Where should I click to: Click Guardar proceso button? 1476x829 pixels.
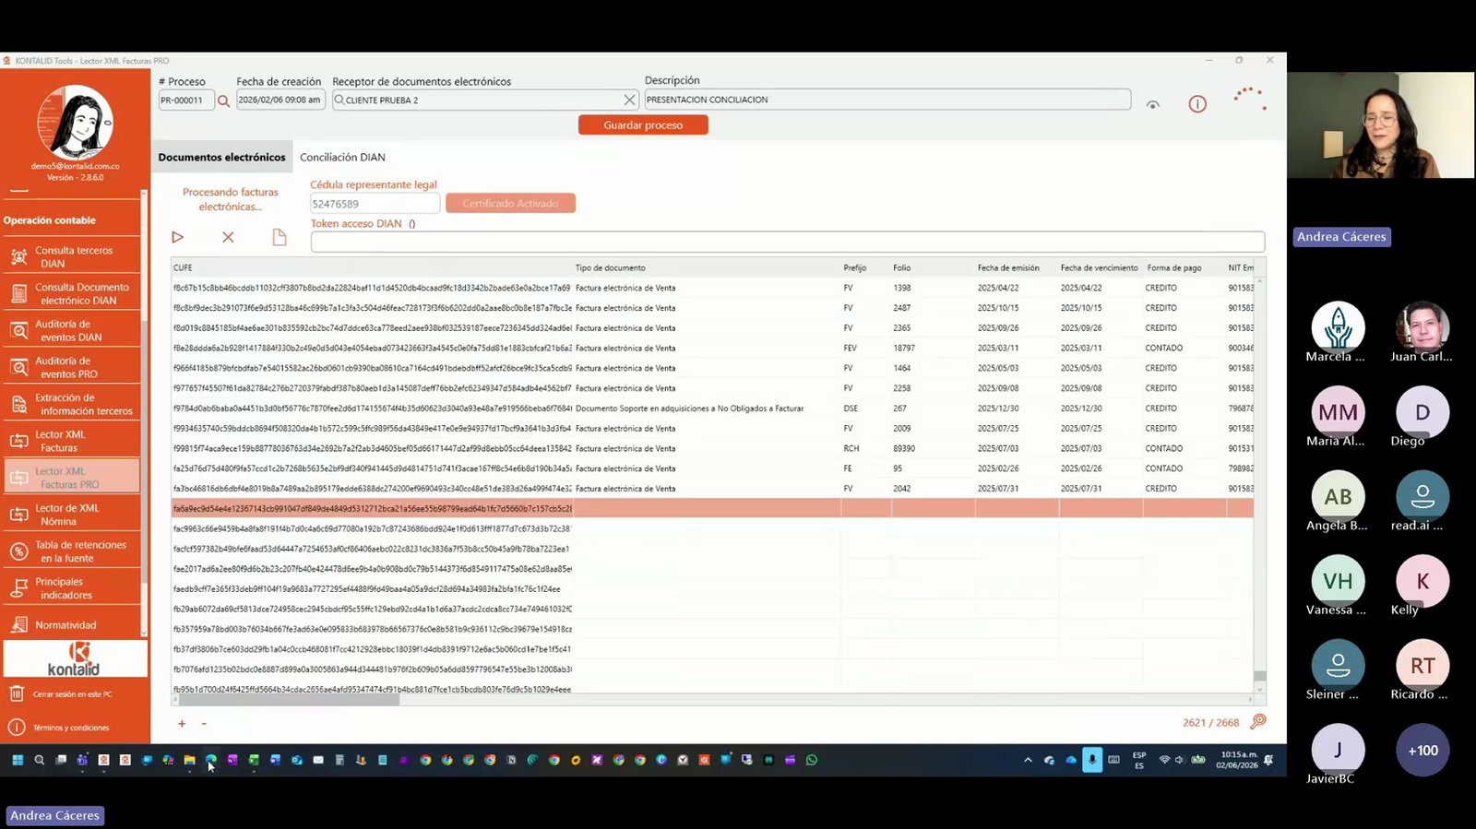[643, 125]
